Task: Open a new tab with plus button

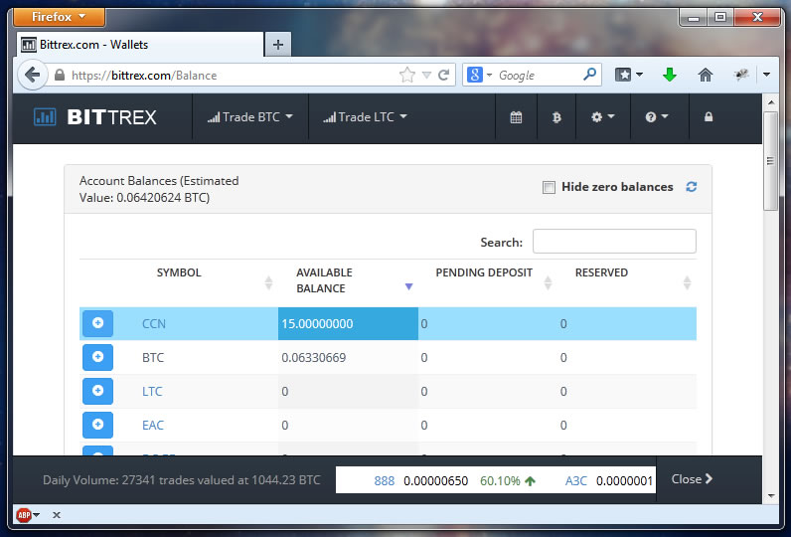Action: (x=278, y=45)
